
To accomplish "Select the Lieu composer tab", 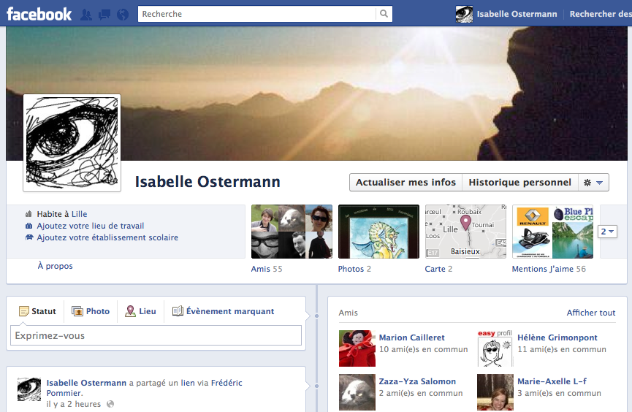I will point(140,311).
